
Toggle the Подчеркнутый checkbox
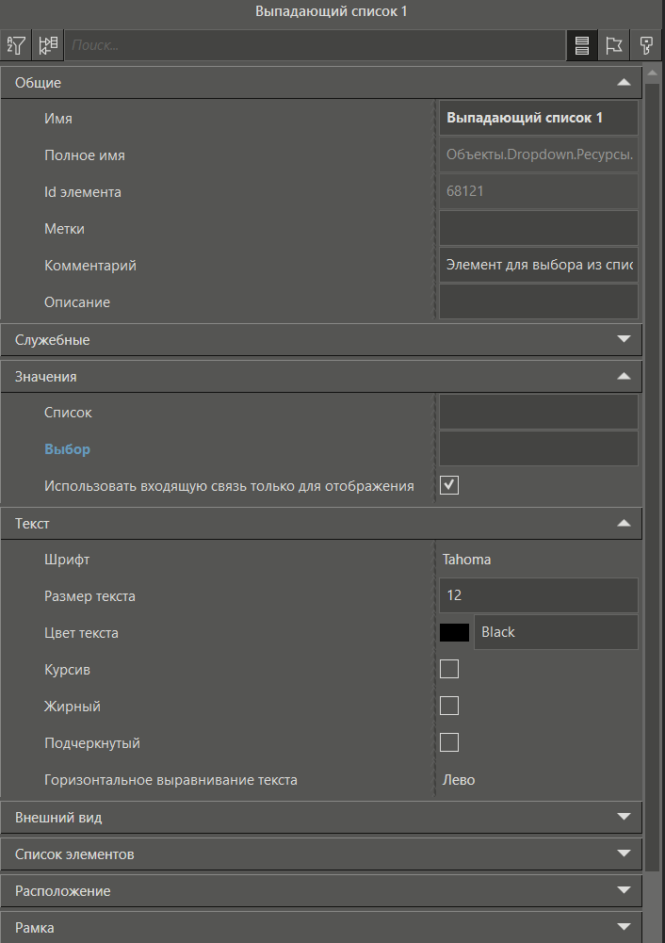448,742
